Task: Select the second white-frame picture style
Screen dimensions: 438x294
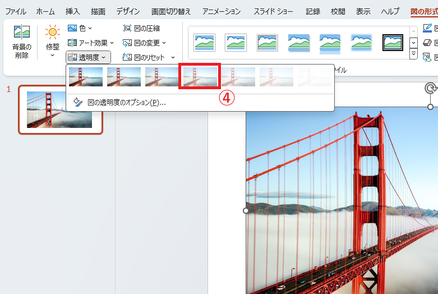Action: click(x=236, y=43)
